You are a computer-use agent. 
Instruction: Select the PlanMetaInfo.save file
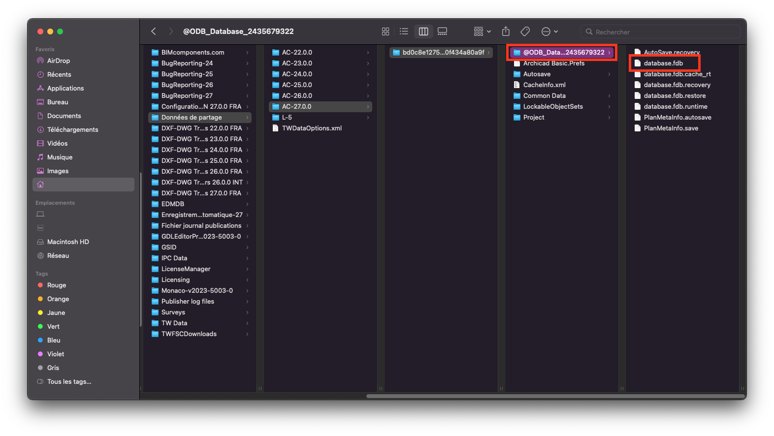[682, 128]
